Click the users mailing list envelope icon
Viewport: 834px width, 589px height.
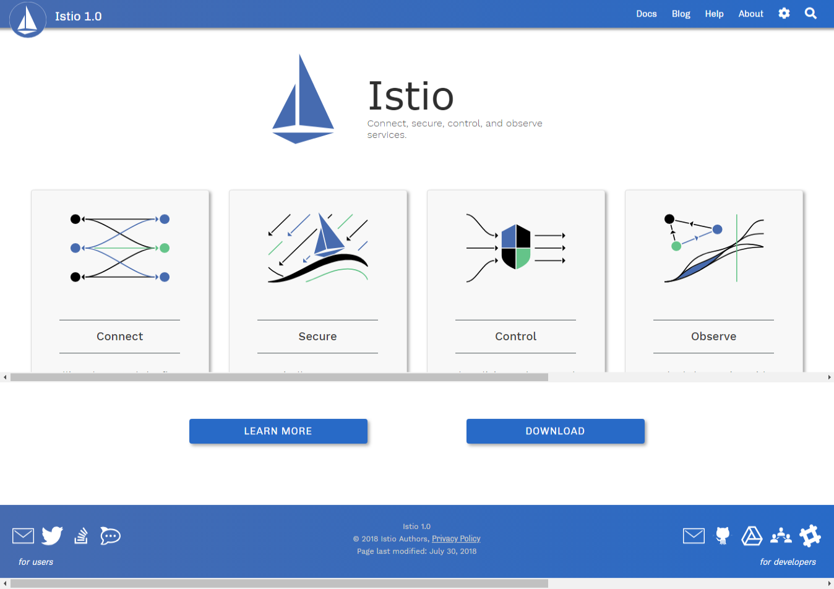click(23, 535)
